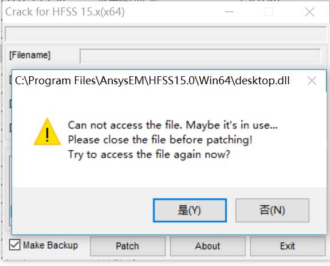Click the dialog's file path title
Viewport: 330px width, 266px height.
[152, 81]
